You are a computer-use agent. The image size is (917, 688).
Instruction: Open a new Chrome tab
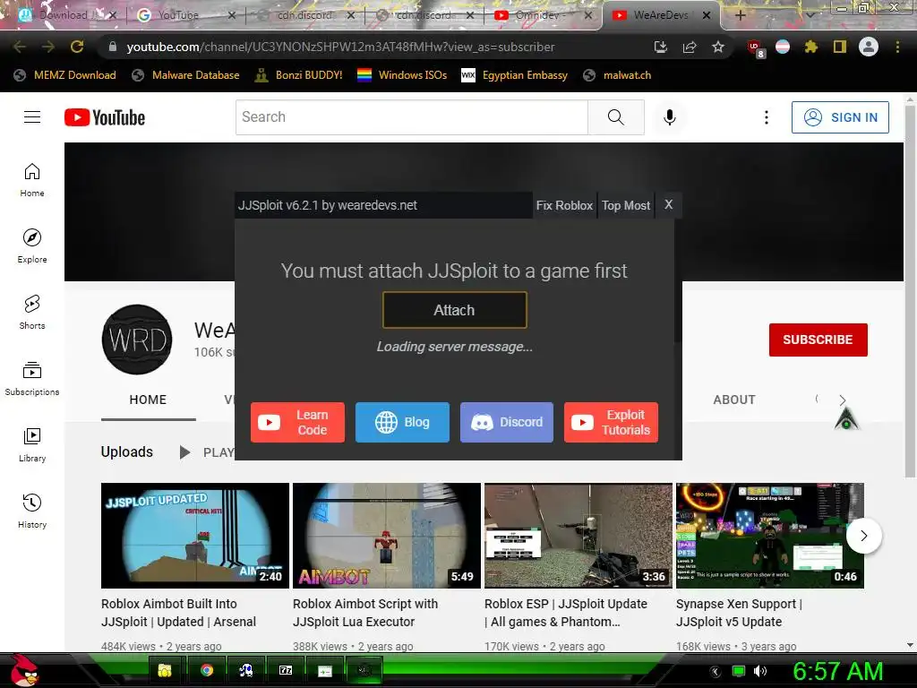(x=740, y=15)
